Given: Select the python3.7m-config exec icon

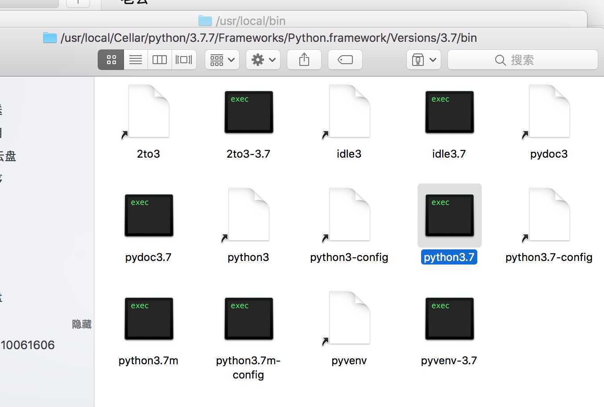Looking at the screenshot, I should (x=248, y=318).
